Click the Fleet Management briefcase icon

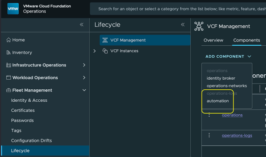pyautogui.click(x=8, y=90)
